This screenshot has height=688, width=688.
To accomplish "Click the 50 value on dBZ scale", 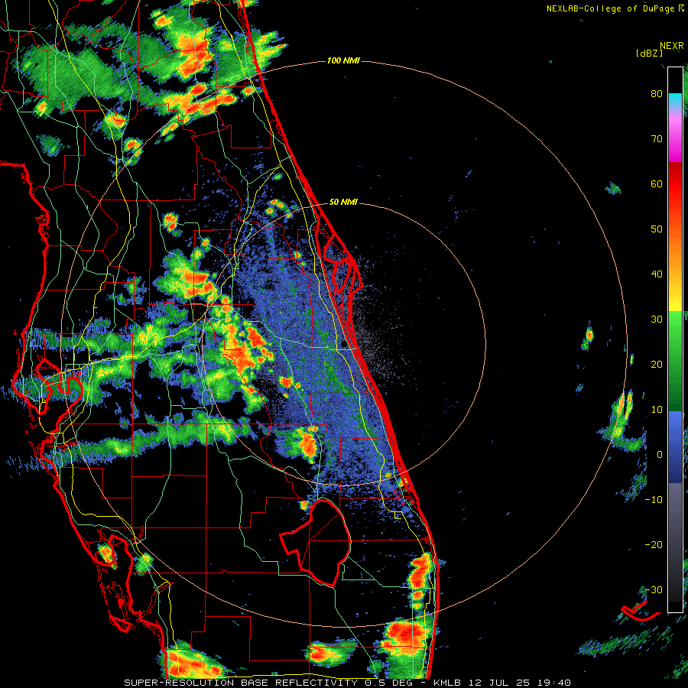I will [657, 229].
